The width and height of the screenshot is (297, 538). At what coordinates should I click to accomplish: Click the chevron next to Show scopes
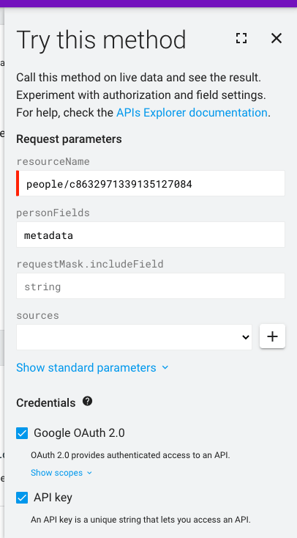click(x=89, y=473)
